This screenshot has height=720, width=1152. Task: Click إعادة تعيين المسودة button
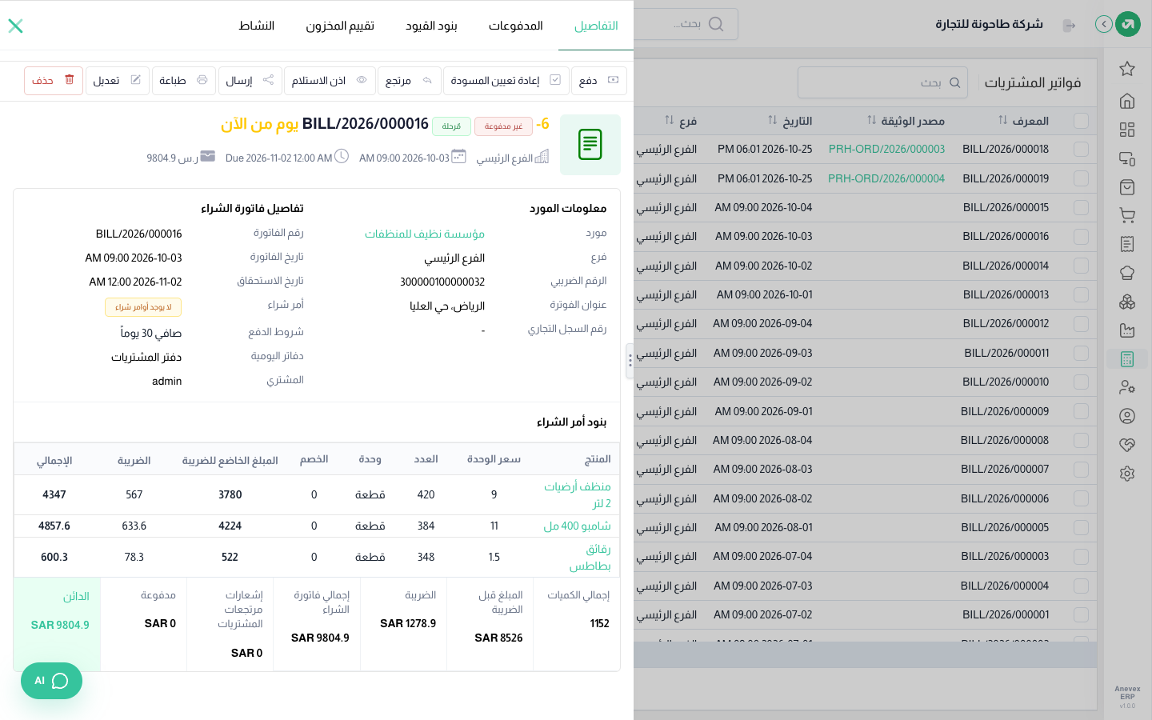point(506,81)
